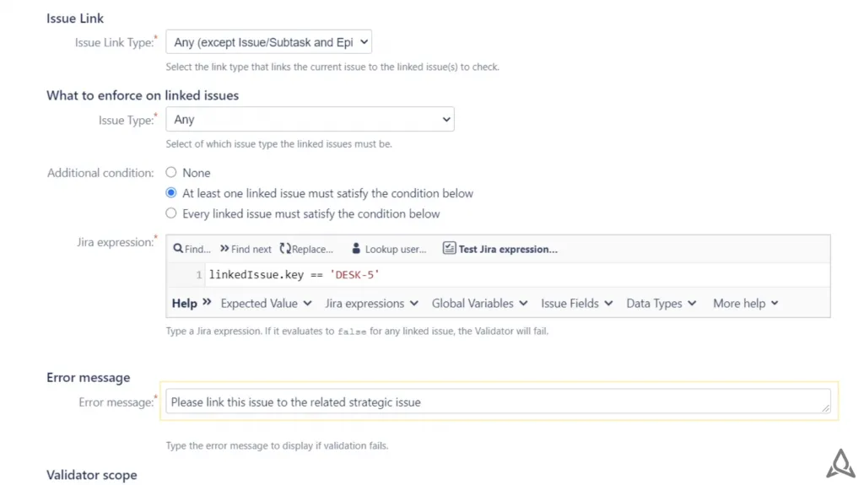The image size is (864, 485).
Task: Select At least one linked issue option
Action: (171, 193)
